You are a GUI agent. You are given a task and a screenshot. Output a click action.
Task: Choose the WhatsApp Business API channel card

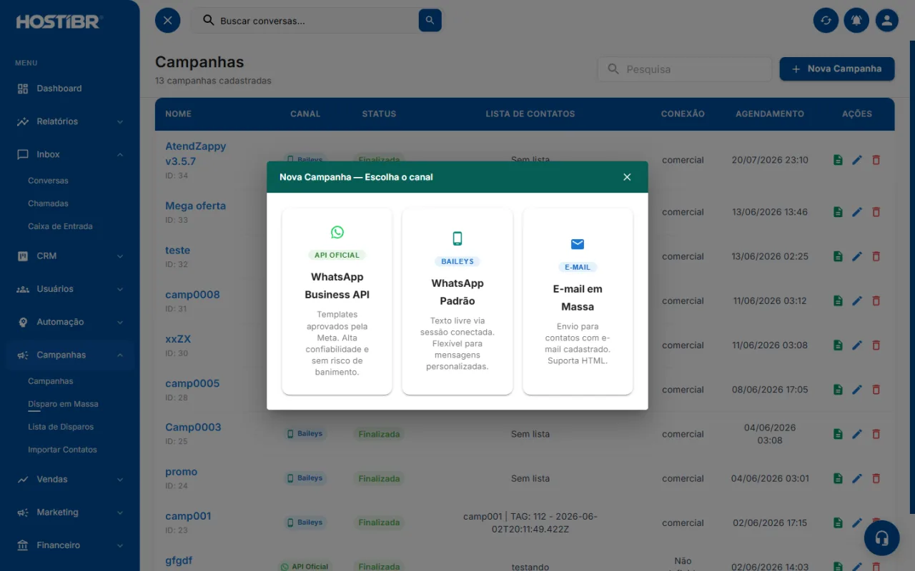(337, 301)
